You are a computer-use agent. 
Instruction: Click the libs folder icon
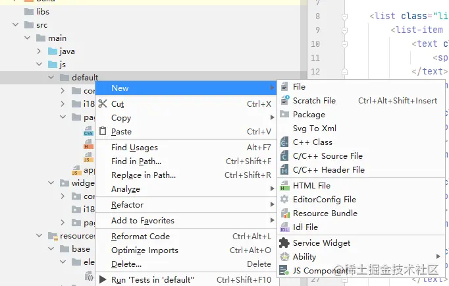(x=29, y=12)
